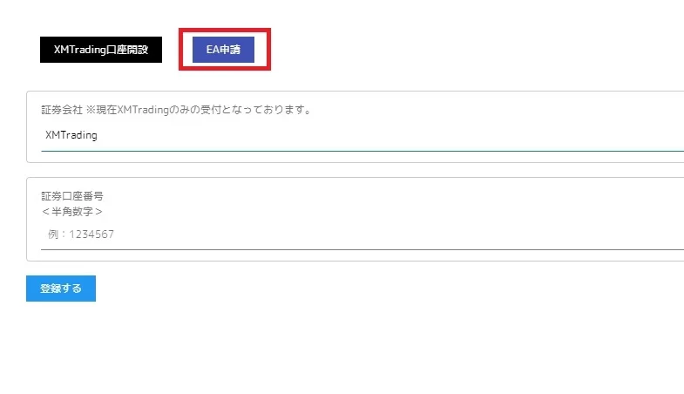Click the word 証券会社 at the card's start
This screenshot has width=684, height=394.
click(x=62, y=110)
